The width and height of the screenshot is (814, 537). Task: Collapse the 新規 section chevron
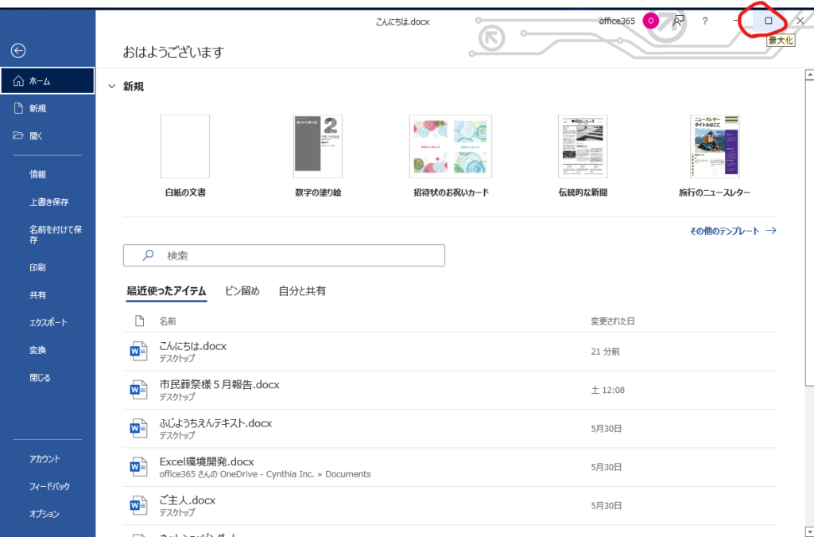pyautogui.click(x=111, y=87)
